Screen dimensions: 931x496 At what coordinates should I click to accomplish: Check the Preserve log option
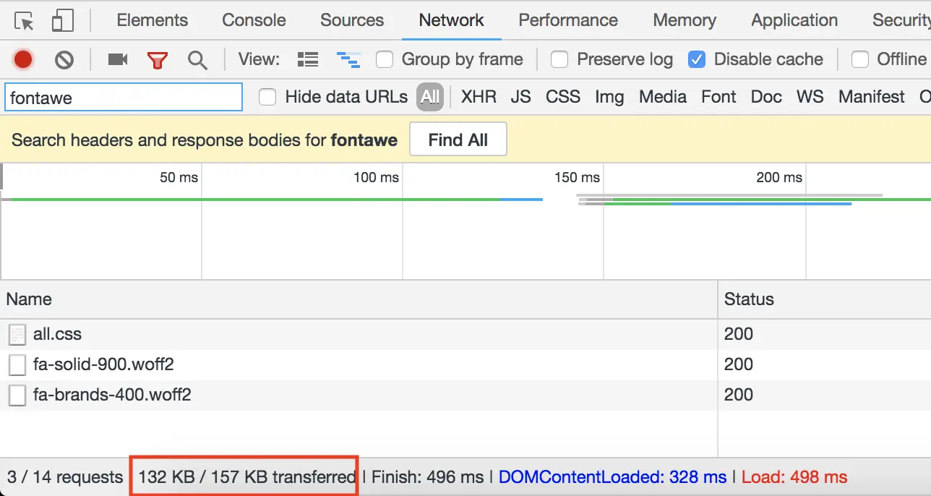click(x=559, y=59)
